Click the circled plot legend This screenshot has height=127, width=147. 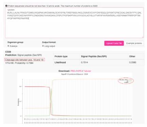coord(126,81)
